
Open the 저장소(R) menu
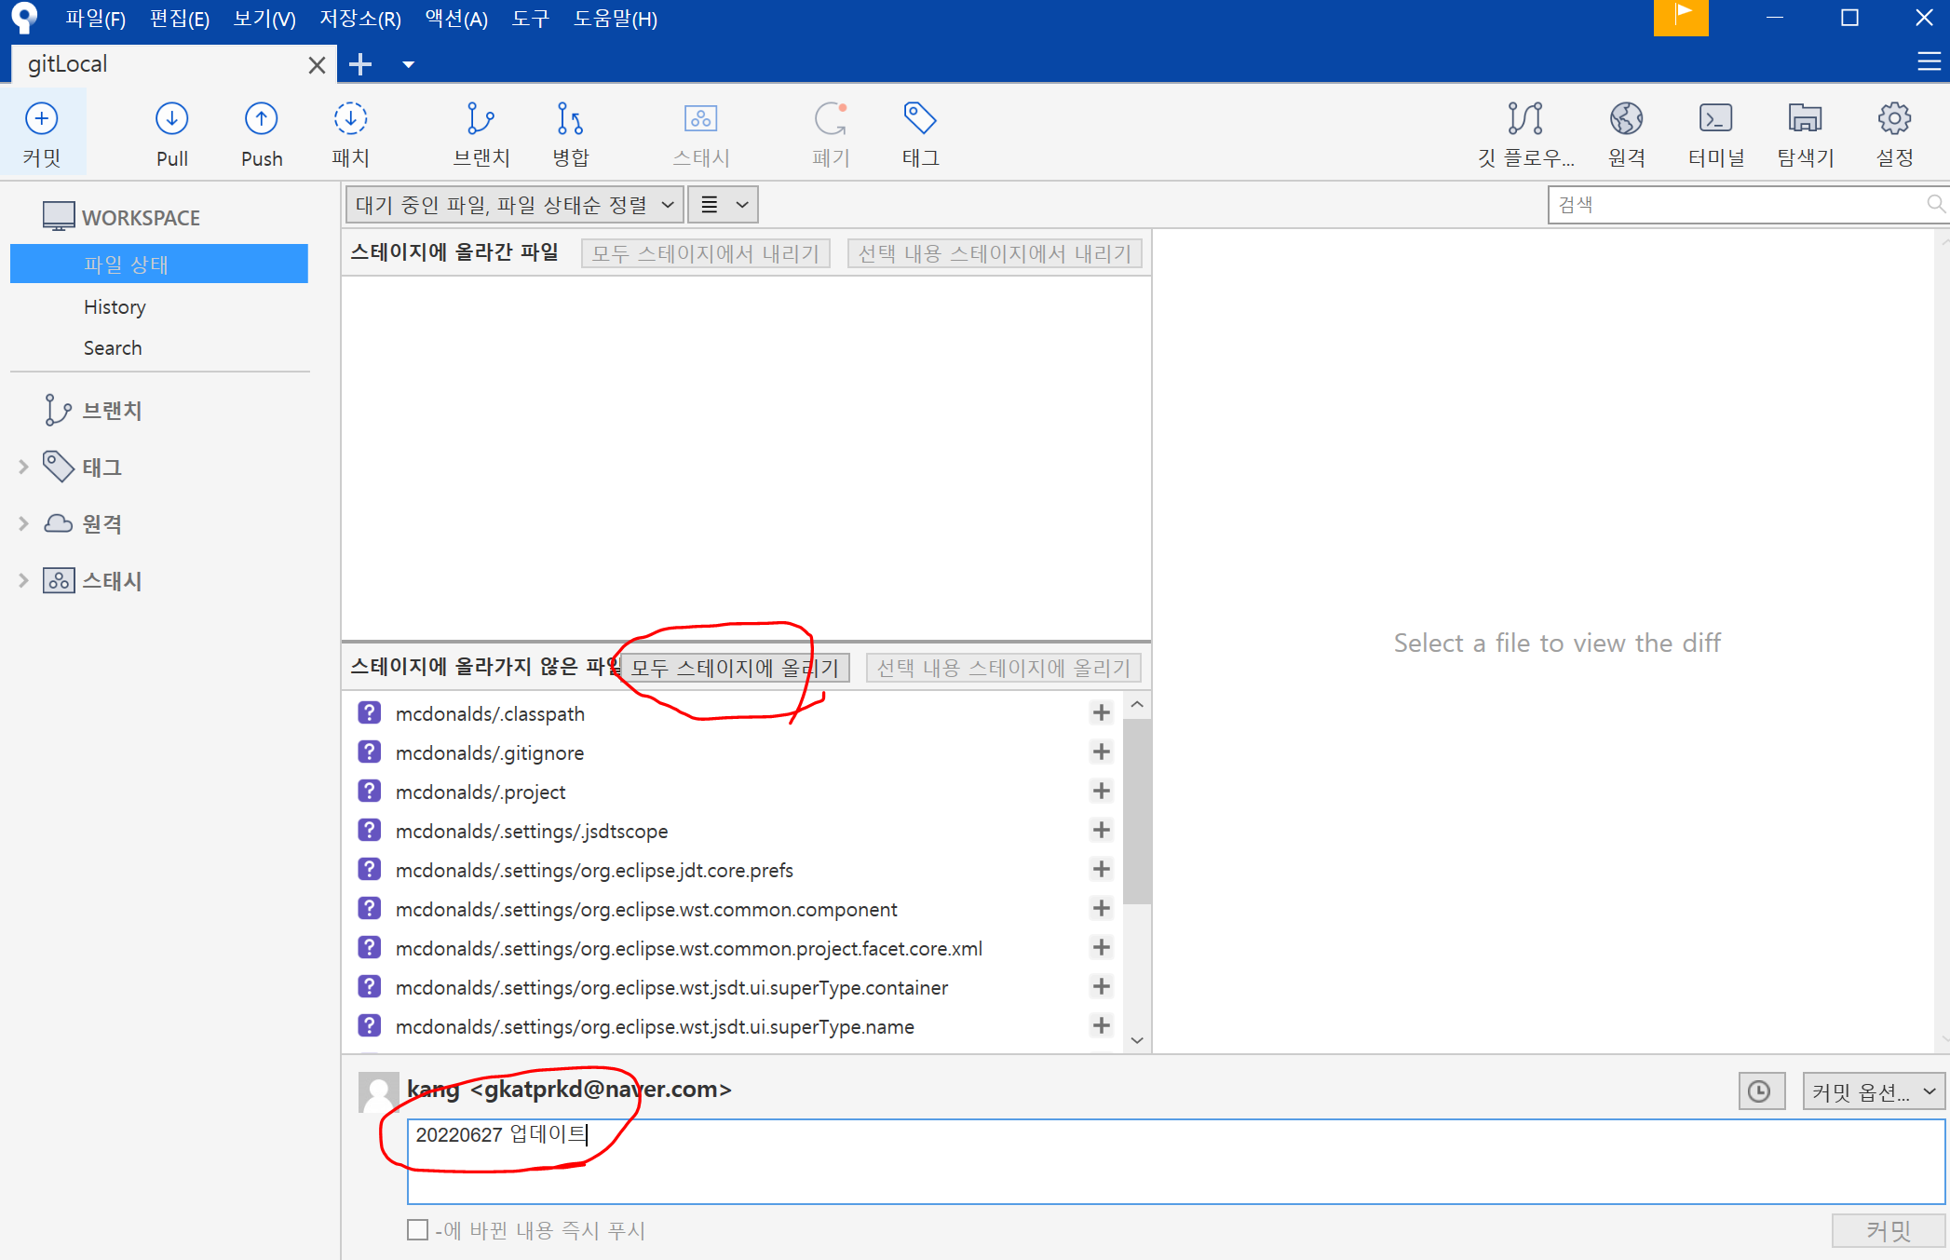click(x=360, y=19)
